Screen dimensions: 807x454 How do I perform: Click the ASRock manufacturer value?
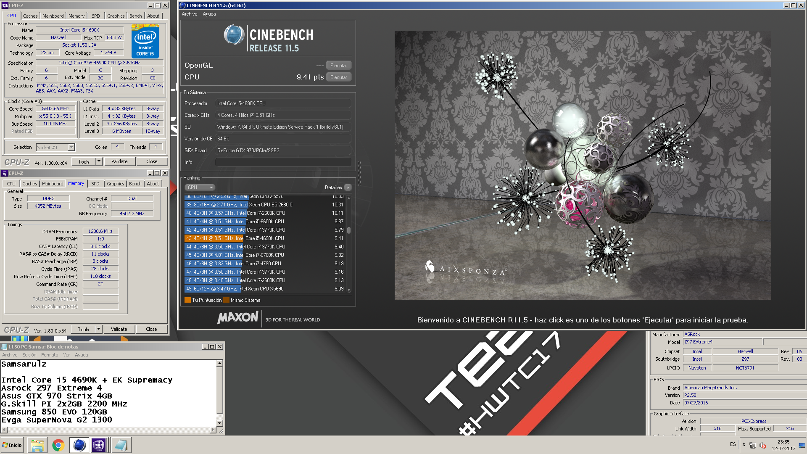pyautogui.click(x=744, y=335)
